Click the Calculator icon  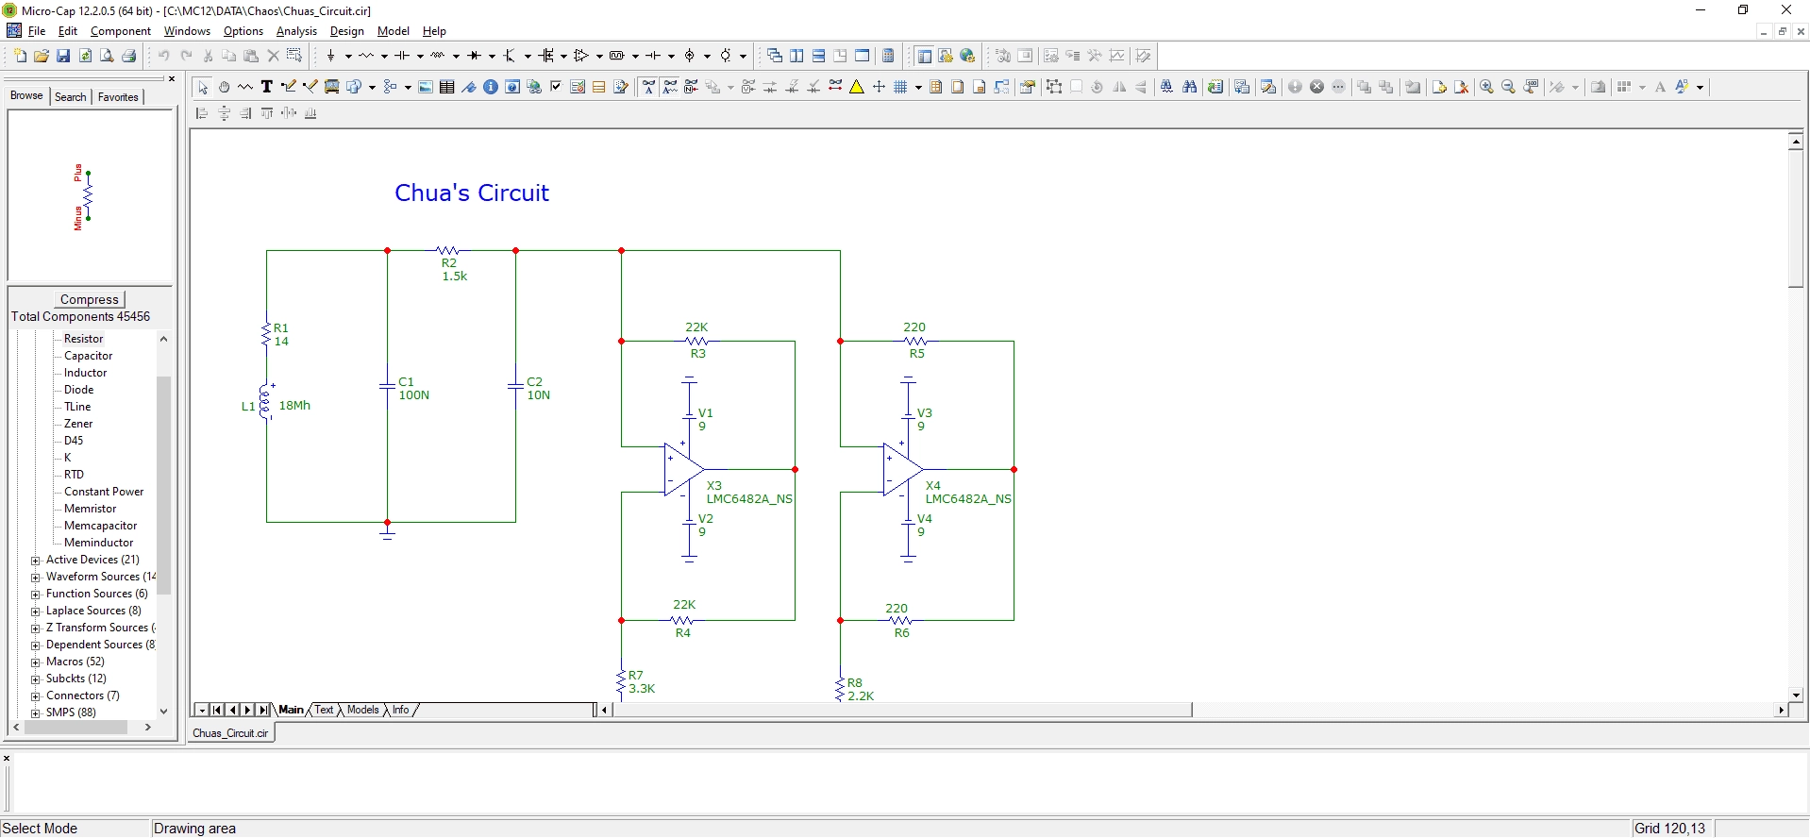click(x=888, y=56)
